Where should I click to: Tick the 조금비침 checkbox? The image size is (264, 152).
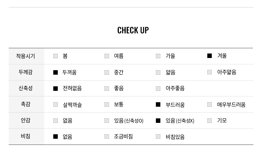[x=107, y=137]
